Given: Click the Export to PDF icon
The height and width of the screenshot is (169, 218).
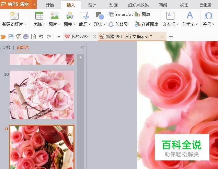Looking at the screenshot, I should (x=19, y=37).
